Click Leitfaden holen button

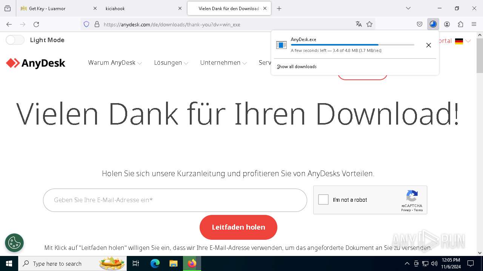238,227
